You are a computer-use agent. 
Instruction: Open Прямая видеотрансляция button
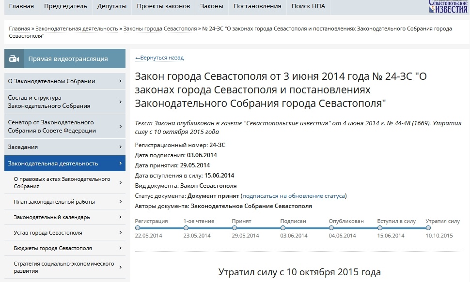click(x=65, y=59)
